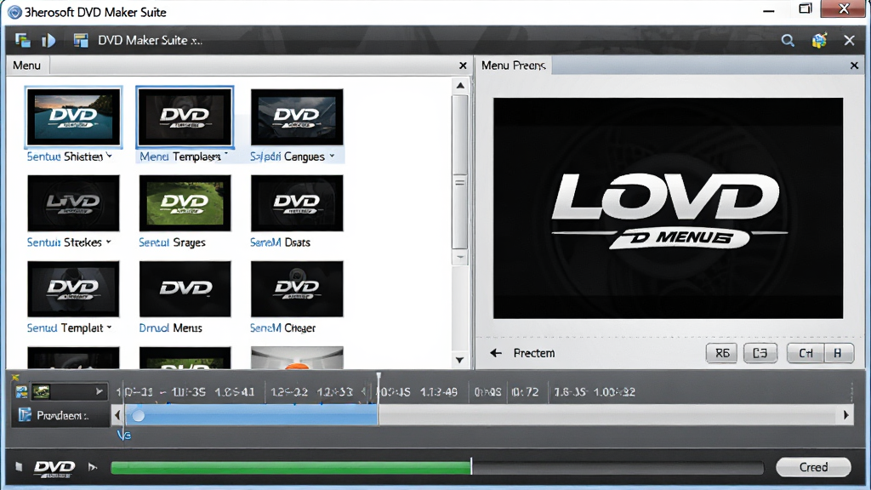Click the large DVD menu preview image
This screenshot has height=490, width=871.
click(669, 208)
